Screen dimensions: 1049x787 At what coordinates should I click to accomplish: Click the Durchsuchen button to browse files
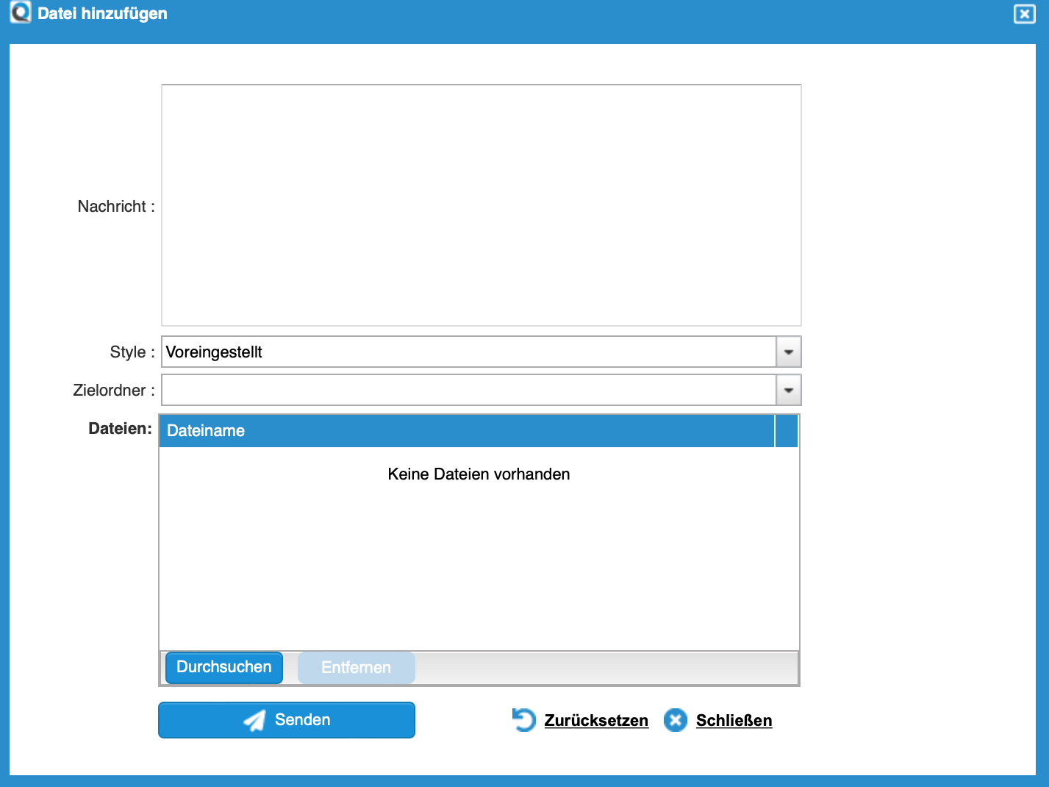point(223,667)
